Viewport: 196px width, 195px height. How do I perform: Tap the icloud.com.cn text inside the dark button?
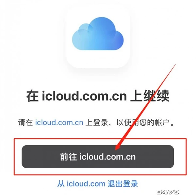click(x=107, y=157)
